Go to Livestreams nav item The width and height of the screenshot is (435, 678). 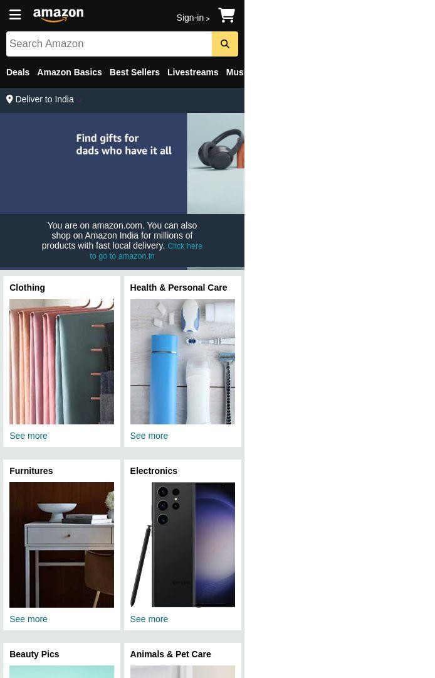(193, 72)
